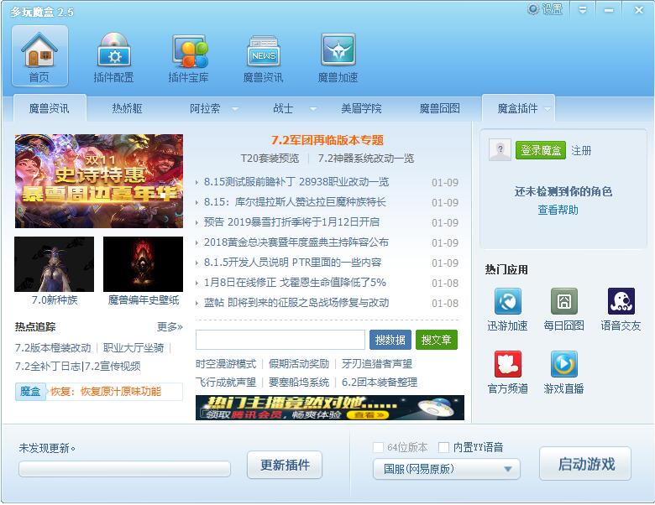Open news 1月8日在线修正 戈霍恩生命值降低了5%
655x505 pixels.
295,283
